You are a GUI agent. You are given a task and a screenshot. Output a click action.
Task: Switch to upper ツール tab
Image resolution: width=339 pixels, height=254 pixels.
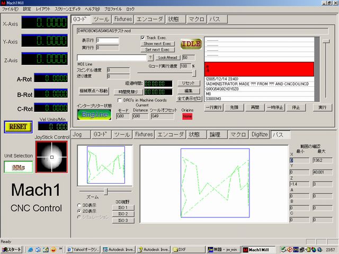(101, 19)
